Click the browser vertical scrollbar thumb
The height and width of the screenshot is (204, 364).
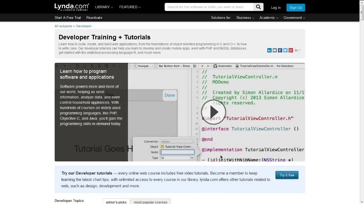click(362, 12)
